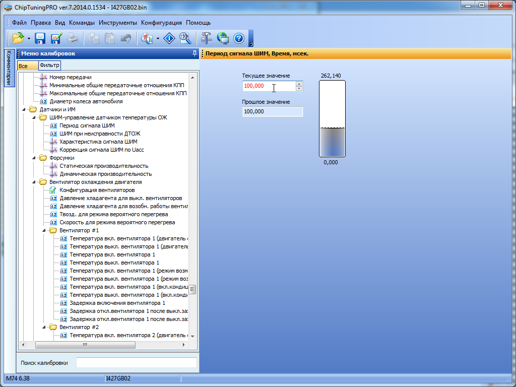516x387 pixels.
Task: Click the save-as icon with pencil
Action: pos(56,38)
